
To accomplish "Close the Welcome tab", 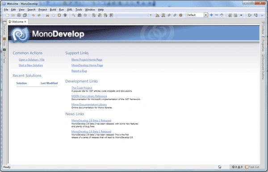I will pos(25,22).
